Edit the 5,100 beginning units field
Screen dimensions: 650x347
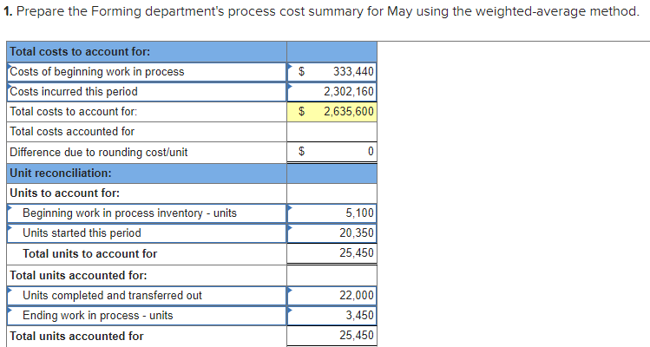pos(332,213)
